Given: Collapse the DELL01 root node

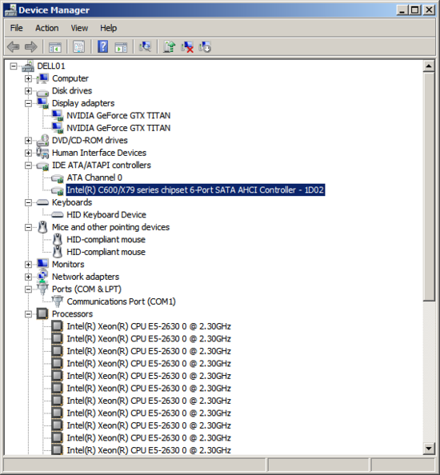Looking at the screenshot, I should [14, 66].
